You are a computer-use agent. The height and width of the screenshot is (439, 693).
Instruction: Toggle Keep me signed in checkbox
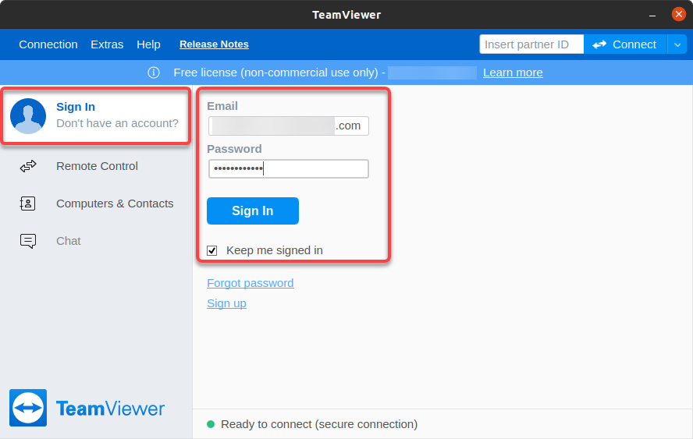pos(212,251)
